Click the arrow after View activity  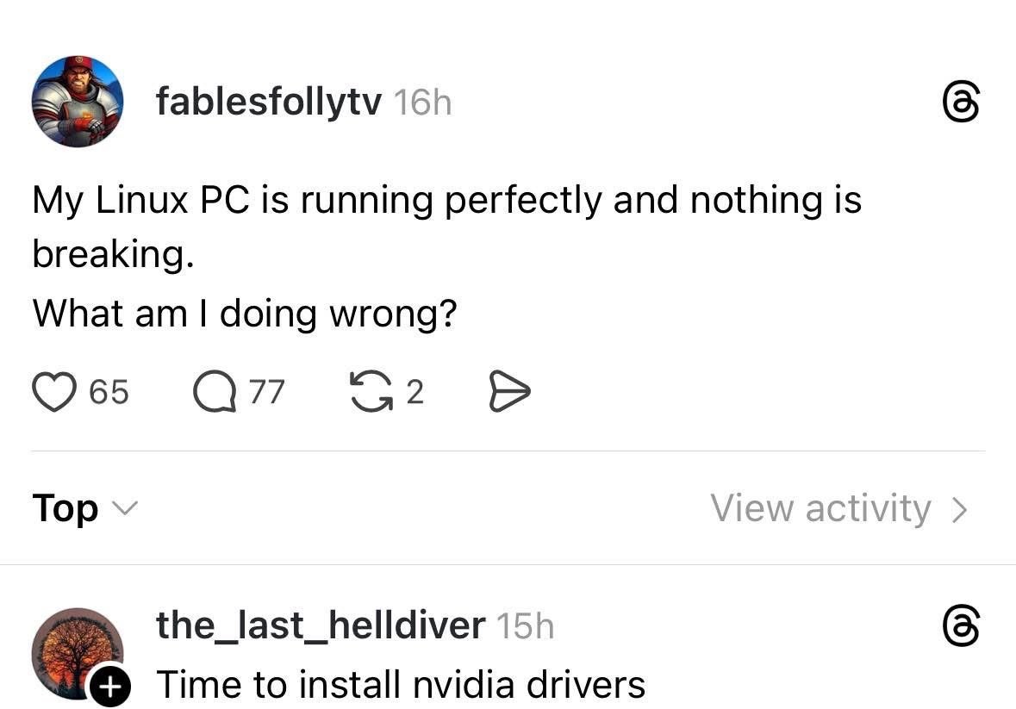coord(959,509)
